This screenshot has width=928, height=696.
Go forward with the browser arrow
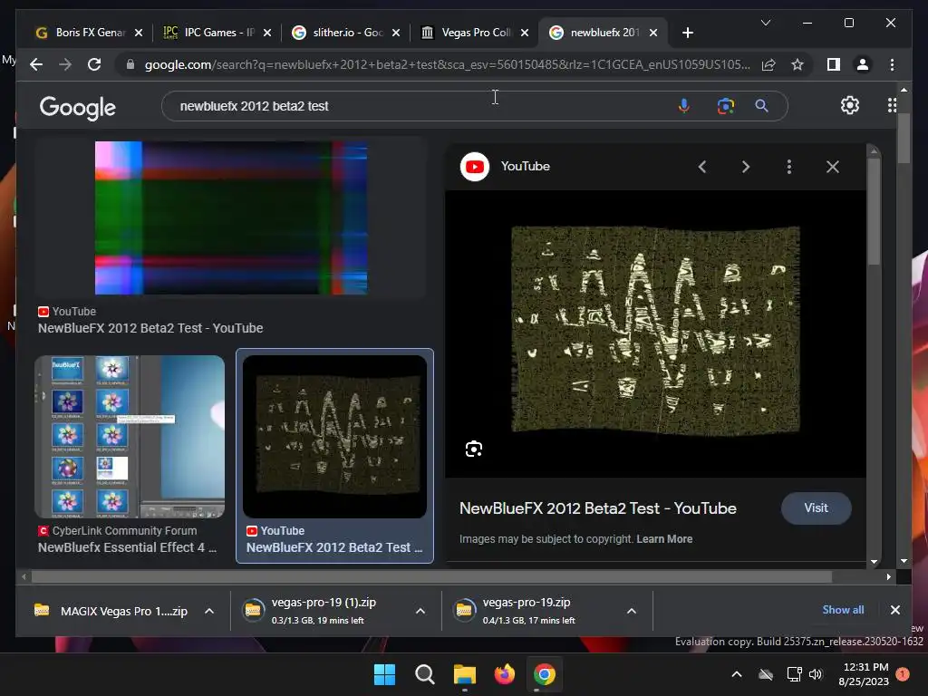click(x=65, y=64)
